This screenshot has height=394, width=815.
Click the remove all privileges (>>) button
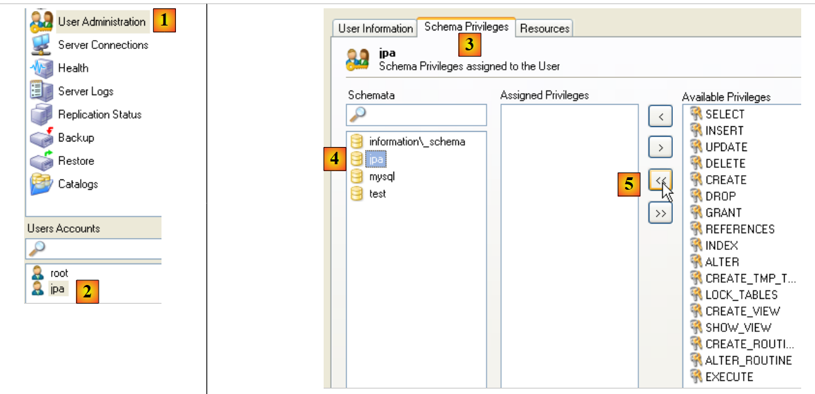tap(660, 214)
